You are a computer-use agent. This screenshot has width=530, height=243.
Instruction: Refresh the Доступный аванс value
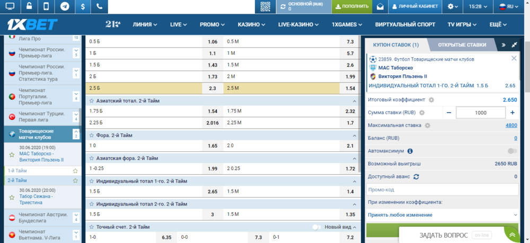pos(417,176)
